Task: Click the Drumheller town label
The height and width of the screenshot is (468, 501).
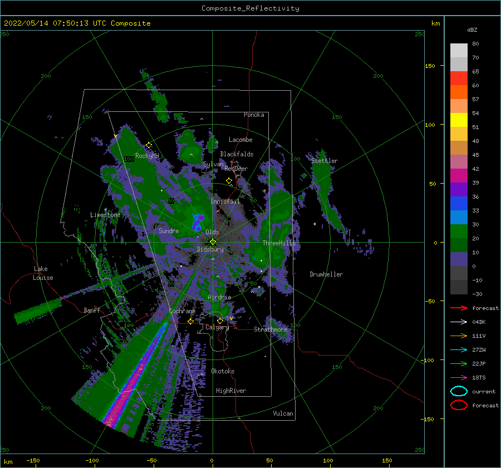Action: (326, 274)
